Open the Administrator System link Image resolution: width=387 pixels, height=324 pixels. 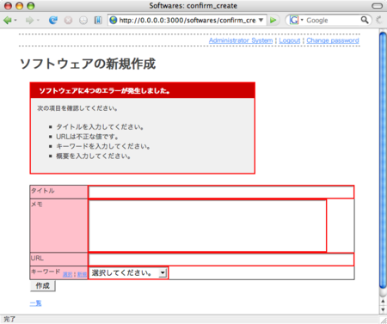tap(241, 40)
